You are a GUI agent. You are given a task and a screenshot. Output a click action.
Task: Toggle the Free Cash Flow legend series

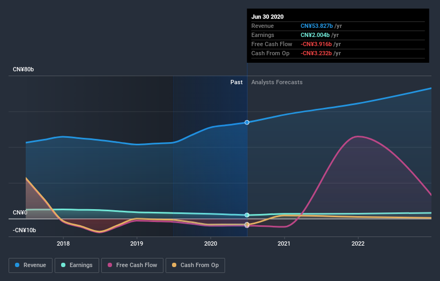[x=132, y=265]
